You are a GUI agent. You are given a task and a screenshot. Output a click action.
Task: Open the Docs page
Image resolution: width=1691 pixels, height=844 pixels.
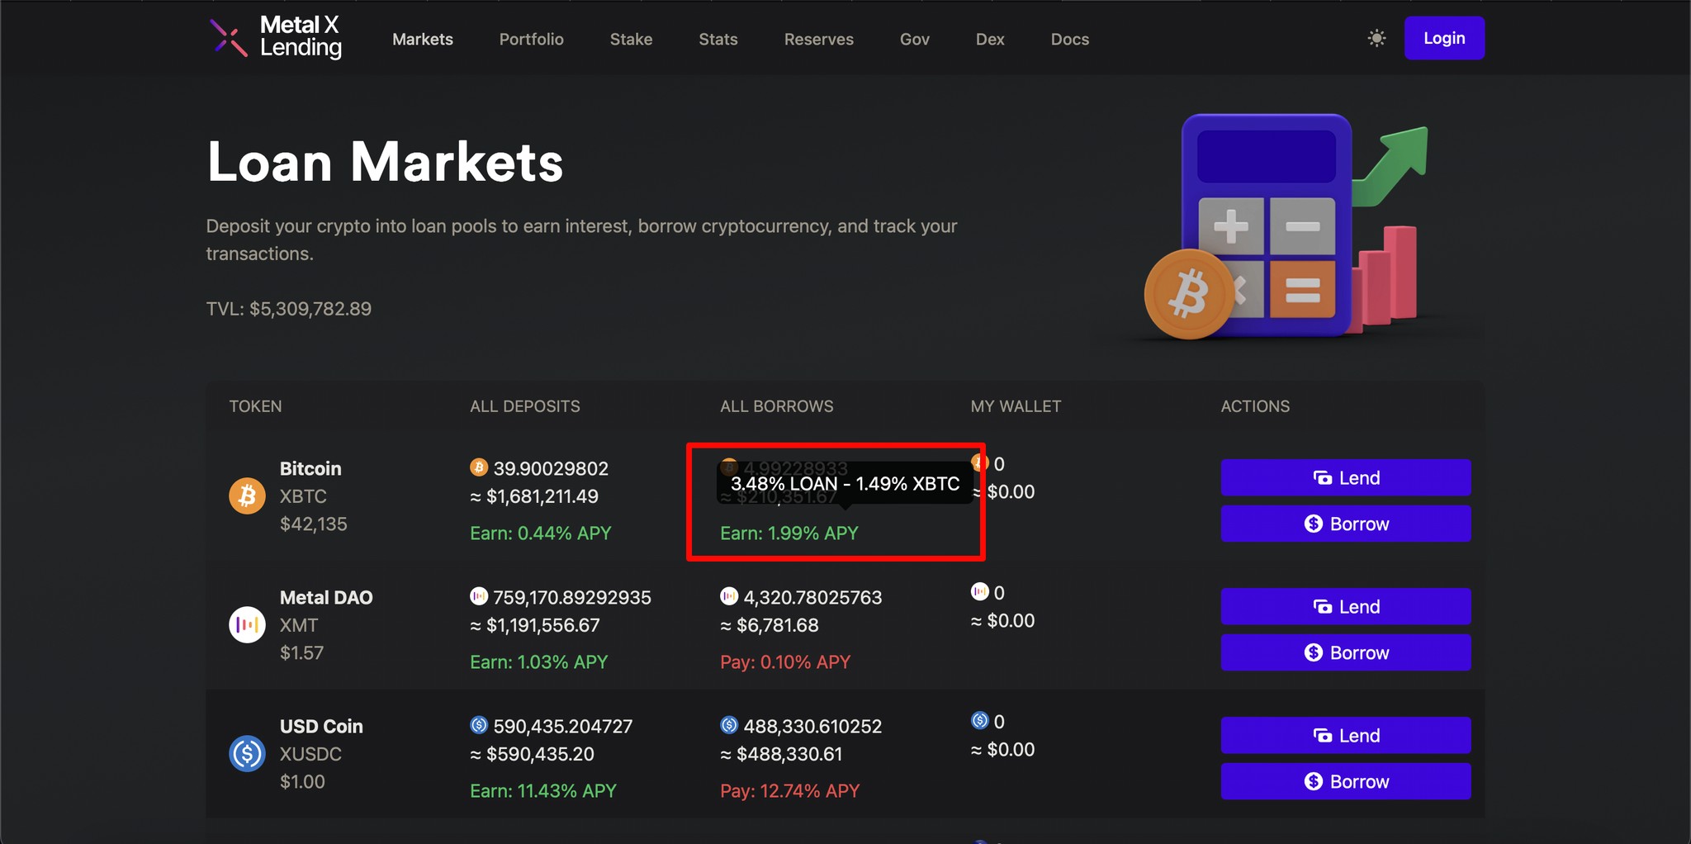1070,39
